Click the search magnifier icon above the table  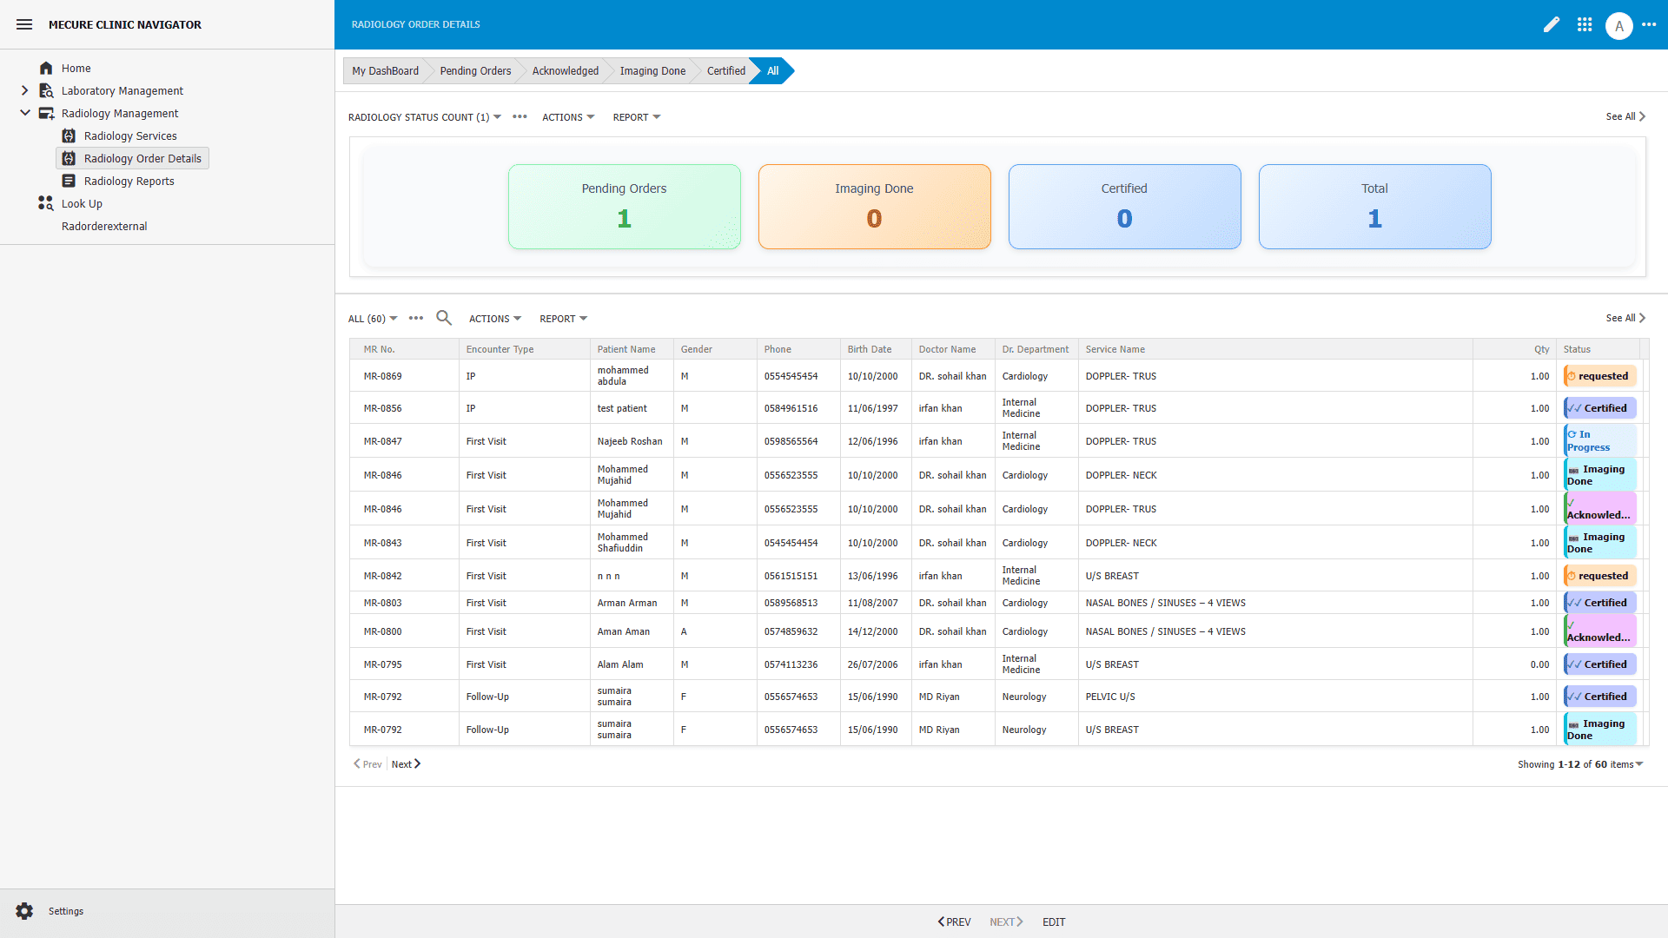pyautogui.click(x=444, y=318)
